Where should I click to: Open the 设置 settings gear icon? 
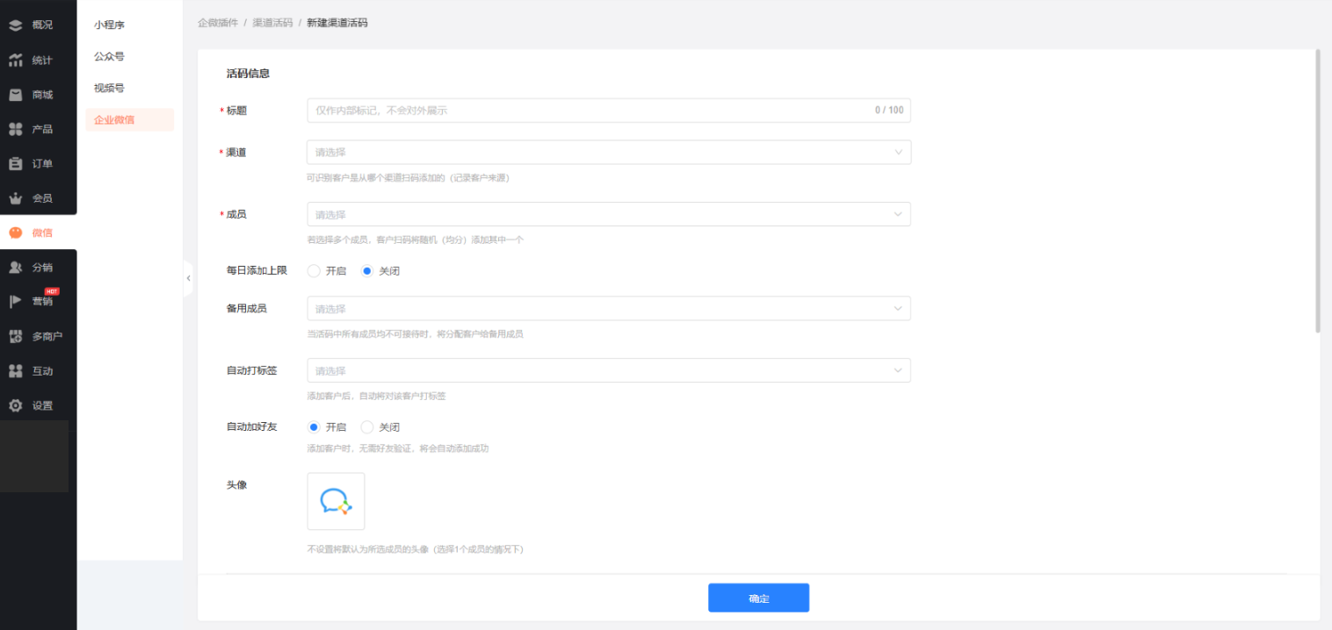coord(16,405)
